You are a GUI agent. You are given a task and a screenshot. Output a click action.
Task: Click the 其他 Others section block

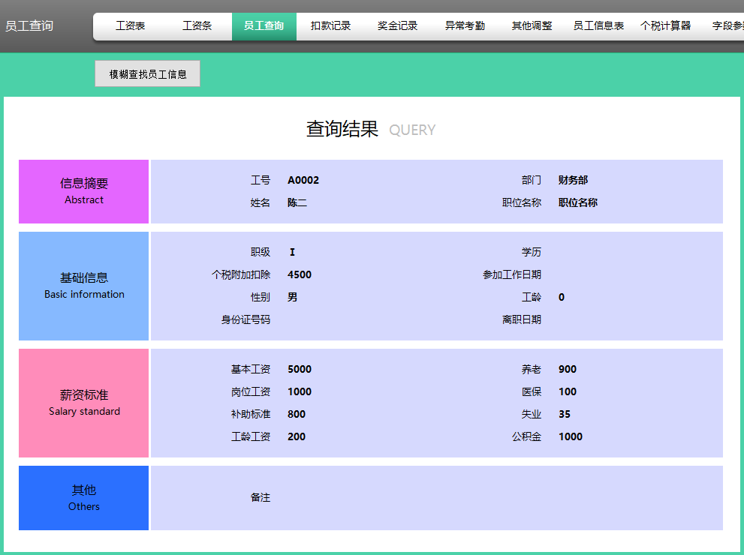pos(83,498)
